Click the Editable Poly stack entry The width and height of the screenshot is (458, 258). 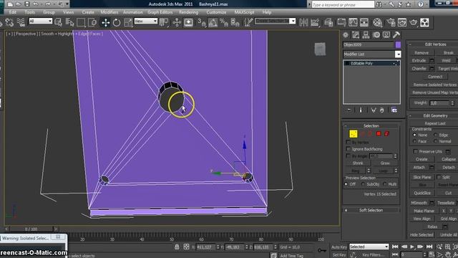tap(371, 63)
